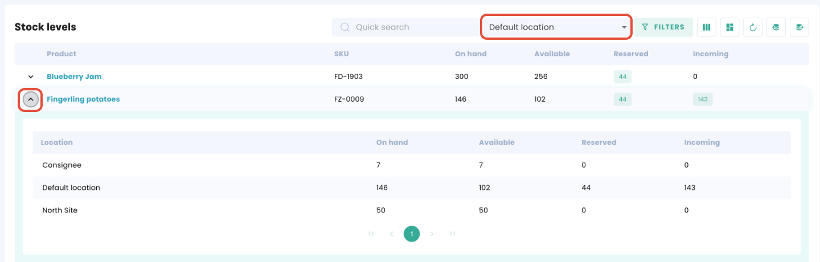Screen dimensions: 820x262
Task: Sort by the SKU column header
Action: (x=341, y=54)
